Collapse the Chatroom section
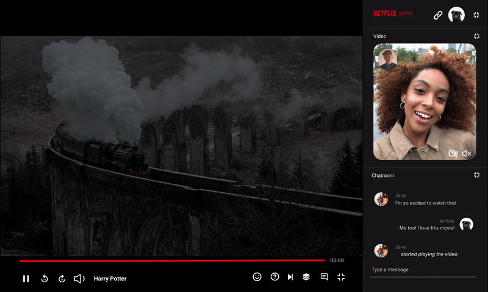 476,175
